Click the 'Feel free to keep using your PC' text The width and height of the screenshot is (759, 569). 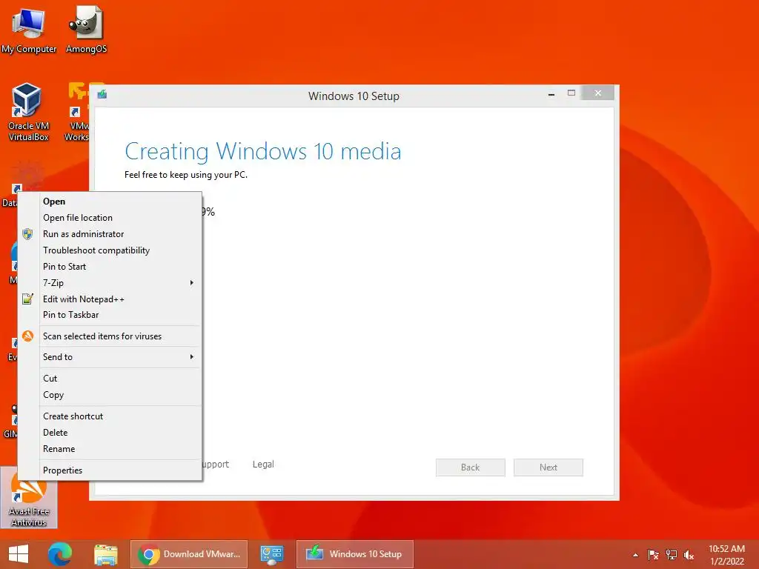point(186,175)
